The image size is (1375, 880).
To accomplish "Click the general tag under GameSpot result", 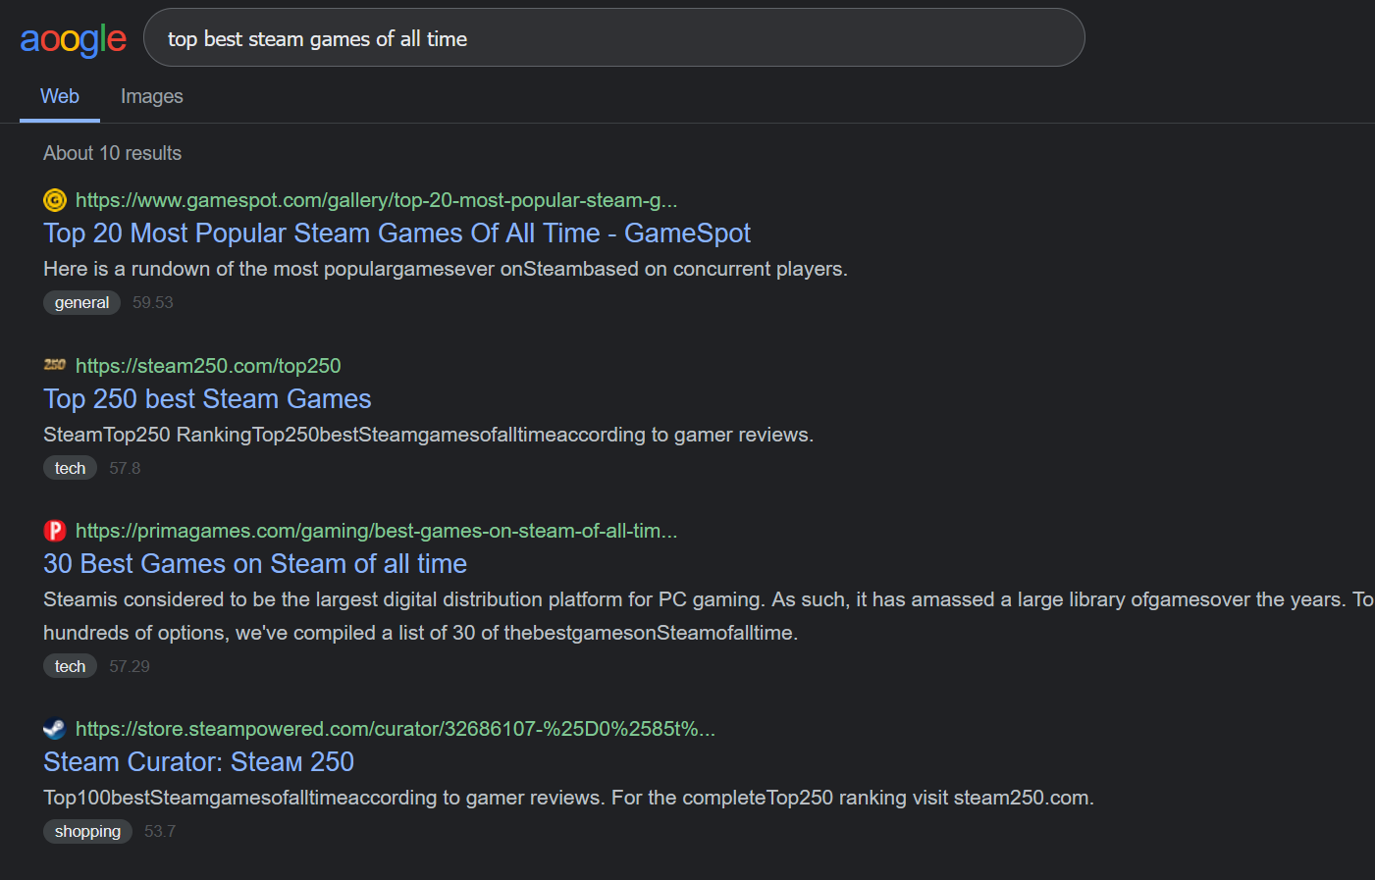I will [81, 303].
